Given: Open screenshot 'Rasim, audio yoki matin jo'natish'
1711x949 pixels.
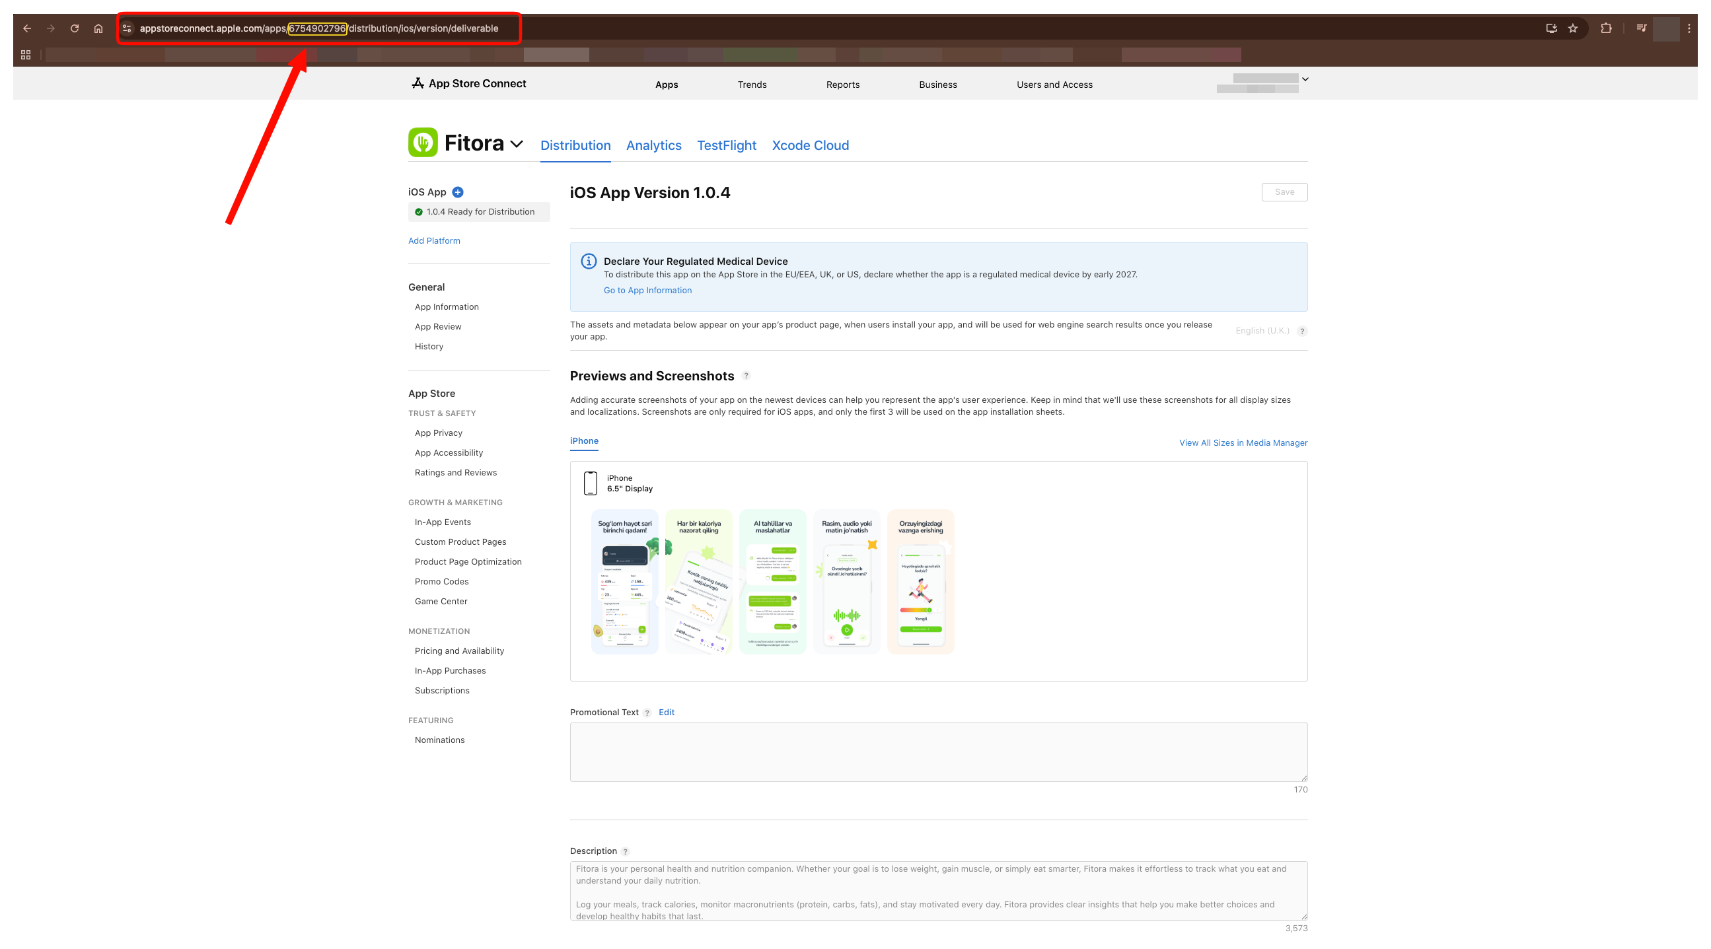Looking at the screenshot, I should (846, 582).
